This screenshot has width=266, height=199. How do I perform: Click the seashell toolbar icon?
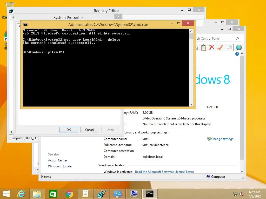tap(239, 48)
